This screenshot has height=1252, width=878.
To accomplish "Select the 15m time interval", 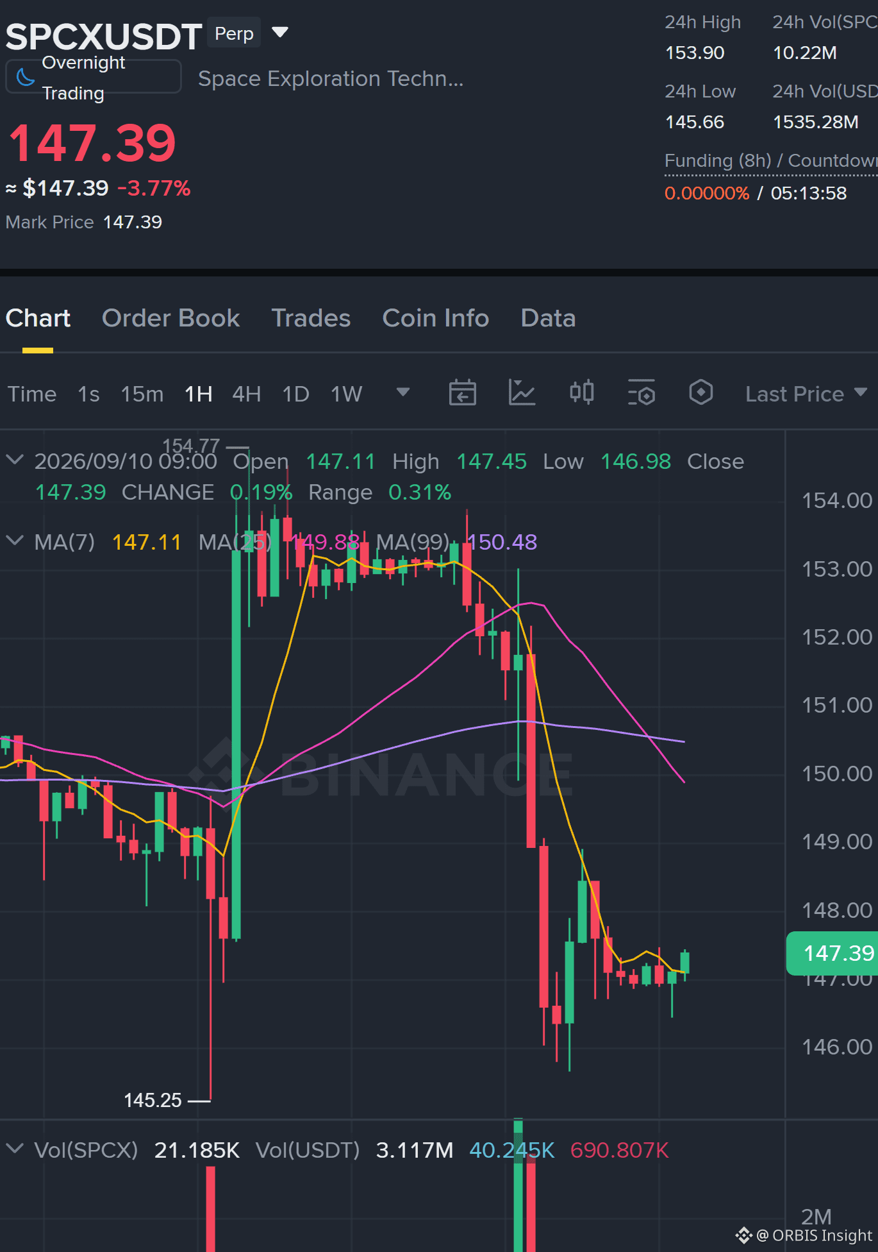I will pos(142,394).
